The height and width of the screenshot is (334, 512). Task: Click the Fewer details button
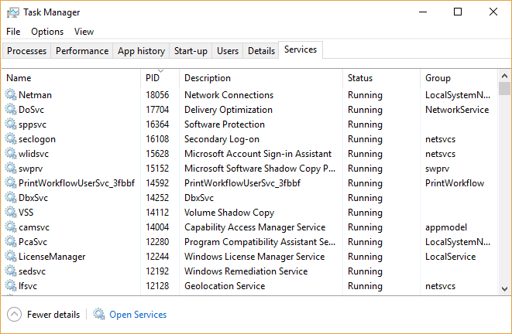tap(53, 315)
